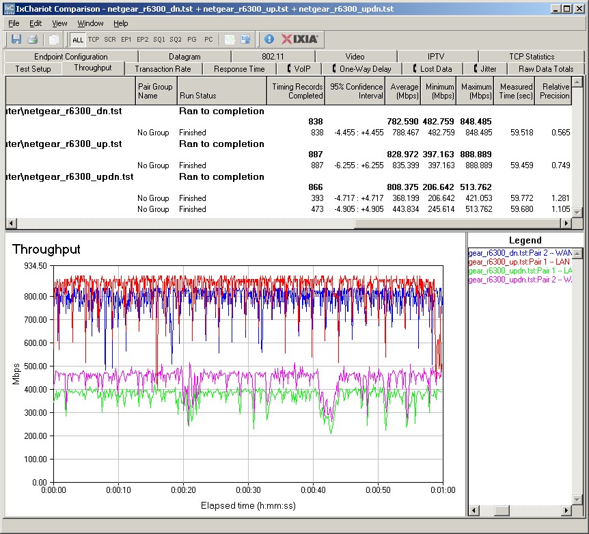Image resolution: width=589 pixels, height=534 pixels.
Task: Open the View menu
Action: click(x=59, y=23)
